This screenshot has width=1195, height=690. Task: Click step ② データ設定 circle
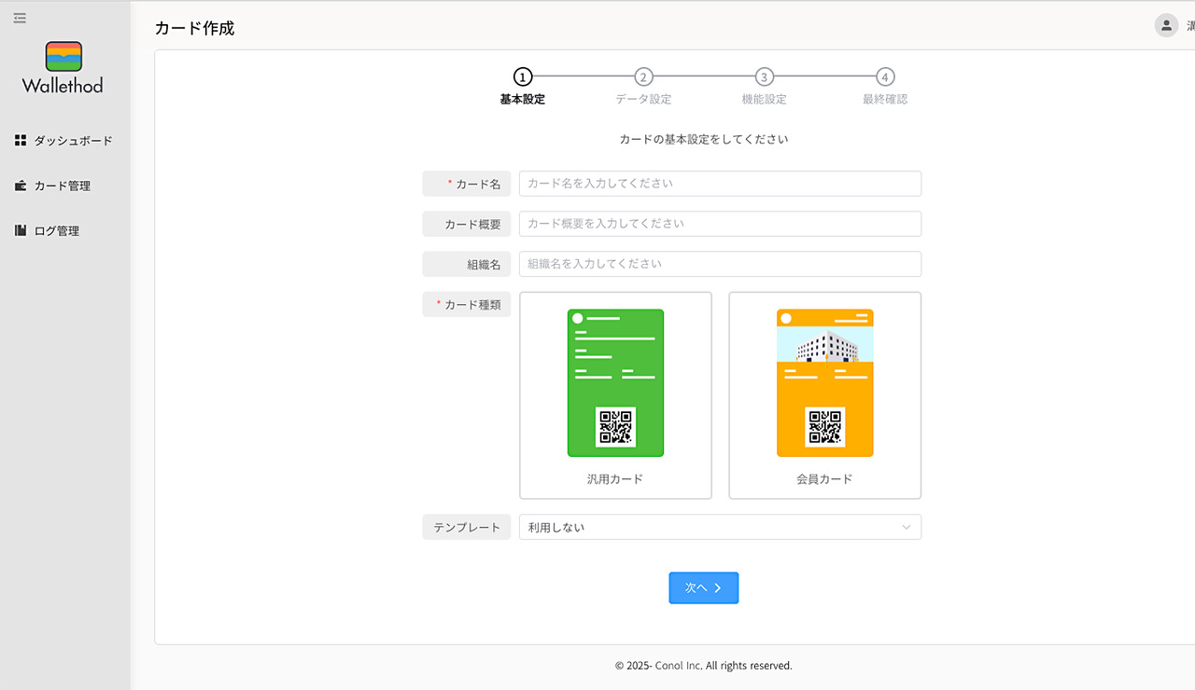(x=642, y=79)
